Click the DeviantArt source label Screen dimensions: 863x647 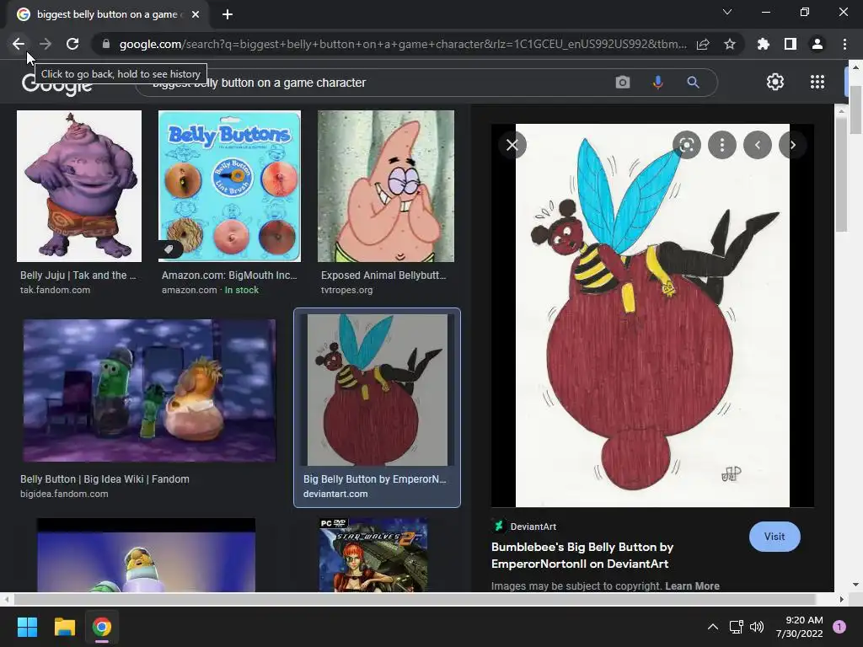tap(533, 527)
